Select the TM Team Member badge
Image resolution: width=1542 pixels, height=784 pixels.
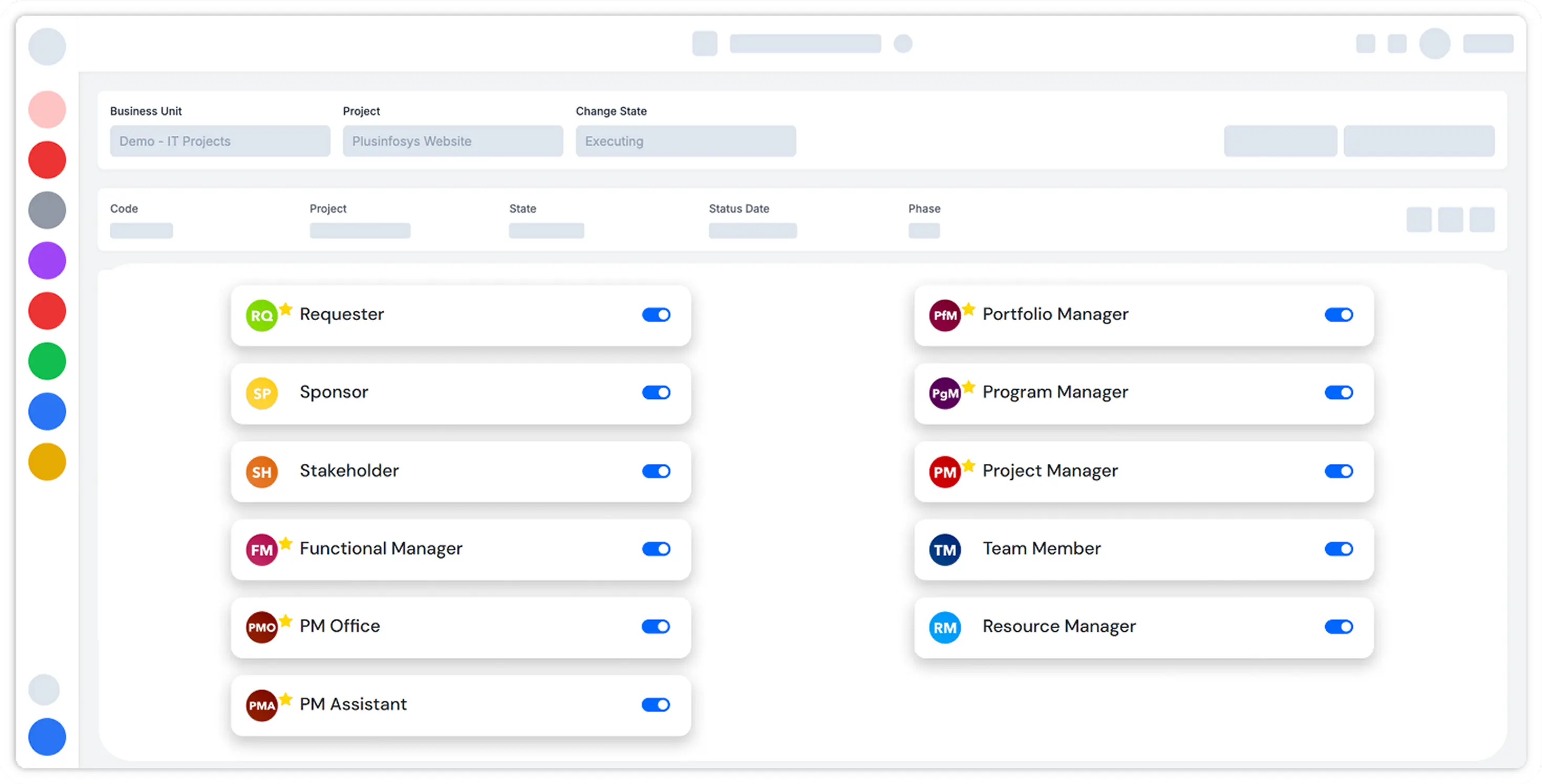[945, 549]
